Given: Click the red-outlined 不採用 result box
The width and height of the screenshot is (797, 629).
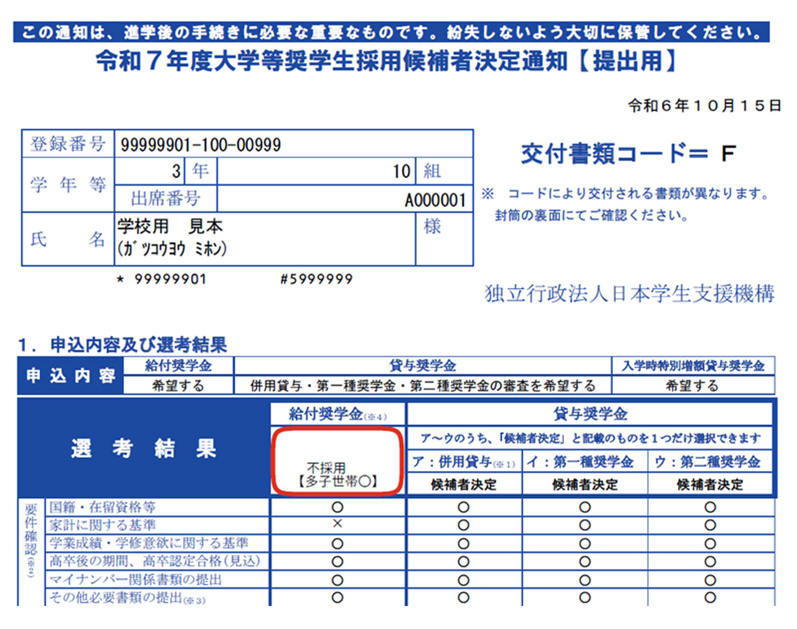Looking at the screenshot, I should 337,462.
